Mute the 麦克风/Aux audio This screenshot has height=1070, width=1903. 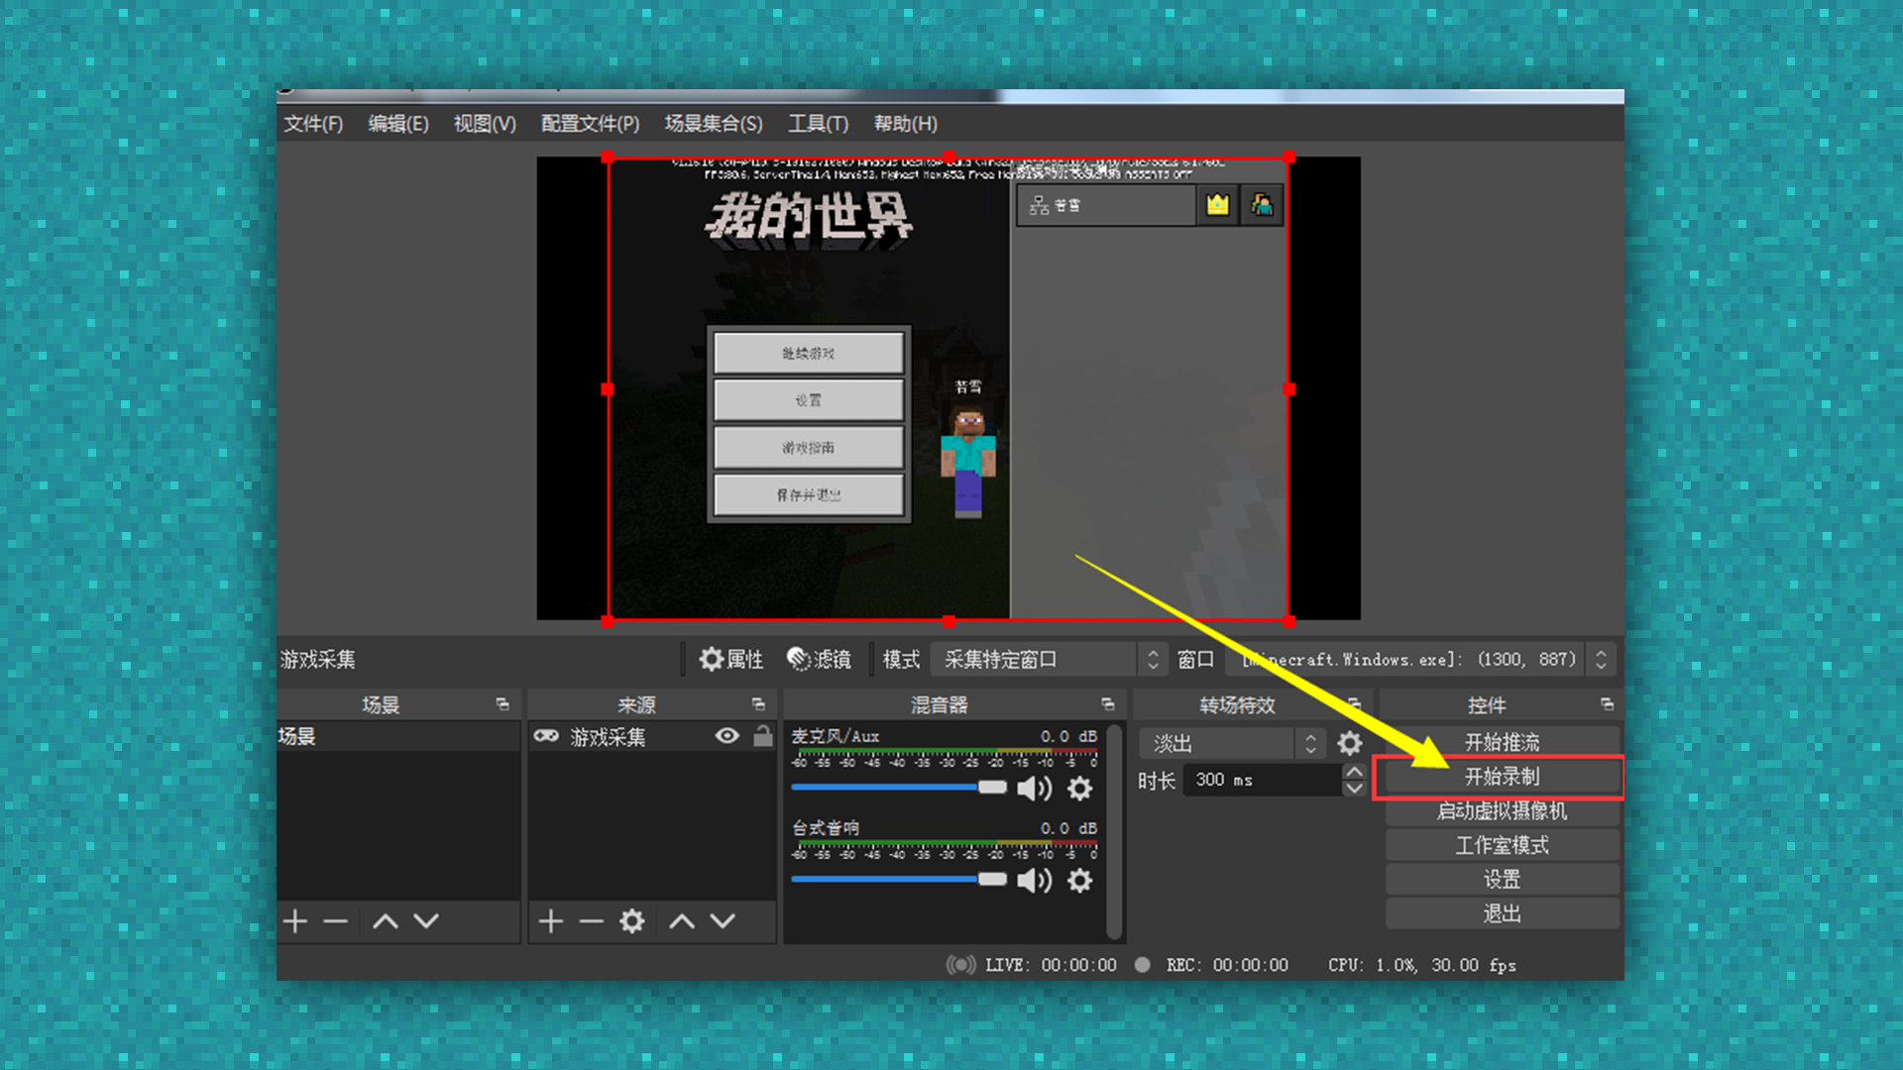coord(1035,789)
